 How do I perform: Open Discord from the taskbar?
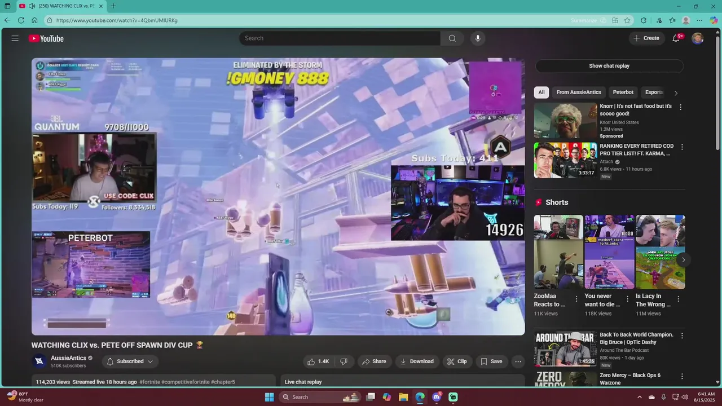[437, 397]
